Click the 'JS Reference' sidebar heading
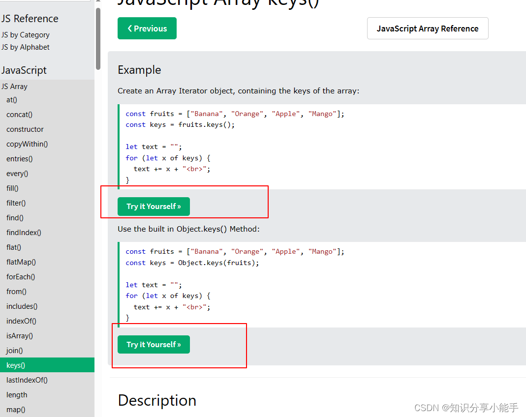This screenshot has height=417, width=526. (x=30, y=18)
